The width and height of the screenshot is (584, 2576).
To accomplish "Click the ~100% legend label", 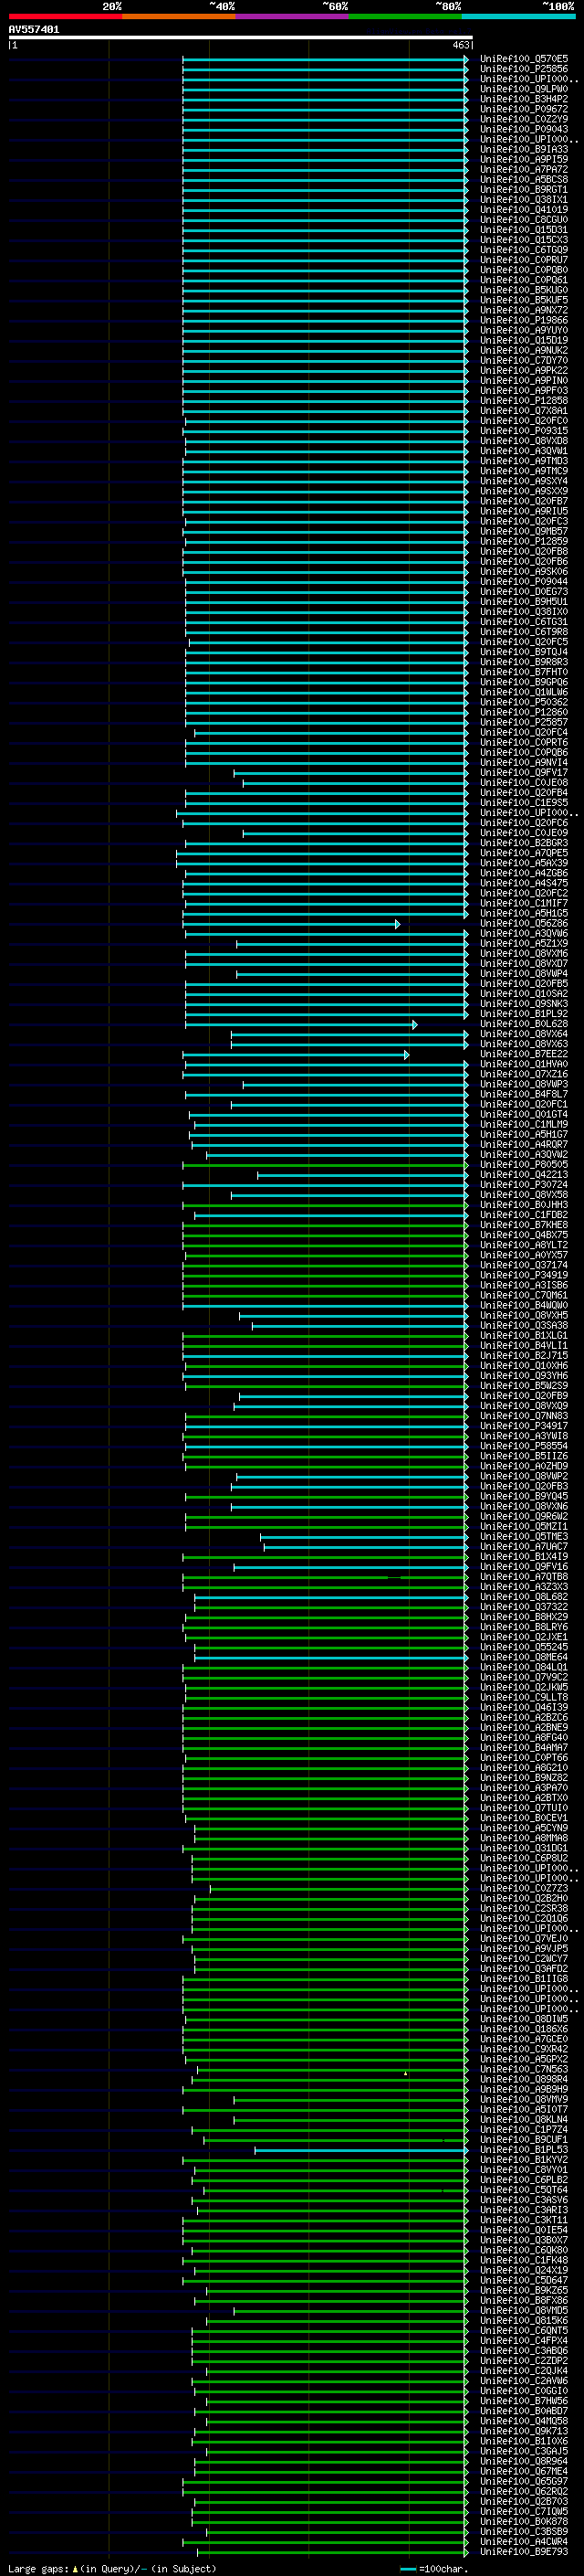I will [558, 6].
